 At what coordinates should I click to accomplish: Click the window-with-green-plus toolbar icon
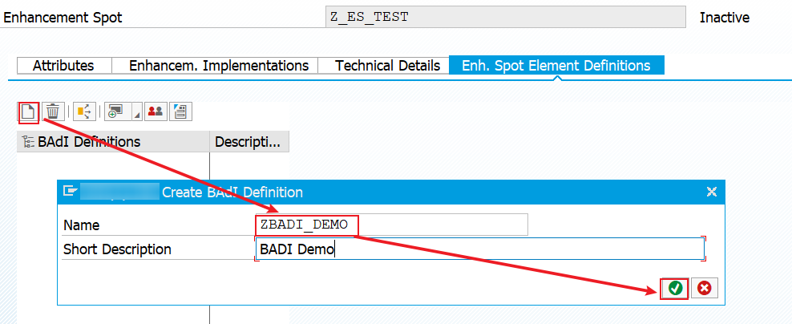pos(117,111)
